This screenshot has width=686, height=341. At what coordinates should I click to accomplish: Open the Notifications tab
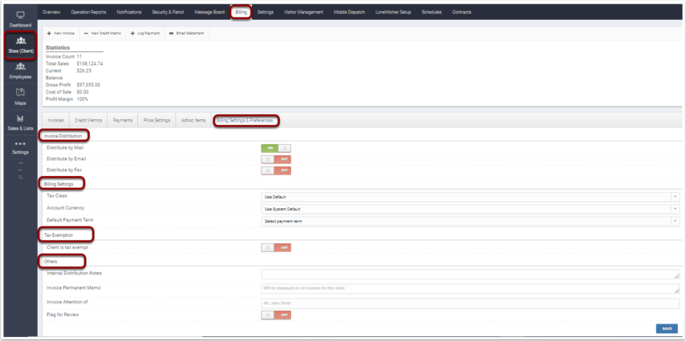(129, 12)
